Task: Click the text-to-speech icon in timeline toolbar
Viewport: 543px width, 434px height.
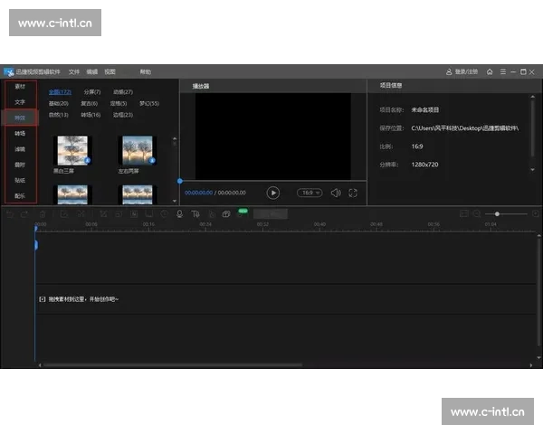Action: coord(195,214)
